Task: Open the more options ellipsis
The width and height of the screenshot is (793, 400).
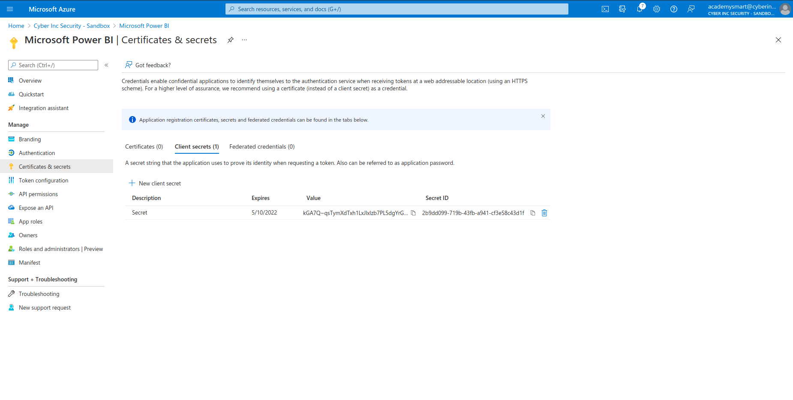Action: pos(244,40)
